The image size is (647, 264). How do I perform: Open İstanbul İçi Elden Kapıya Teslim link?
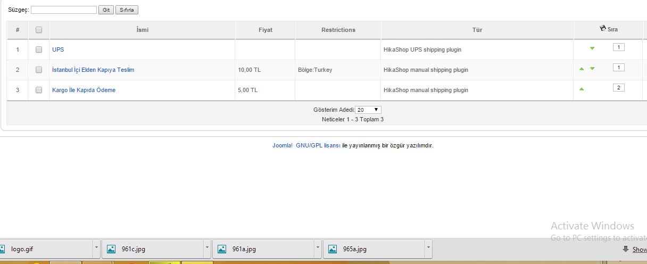click(x=93, y=70)
